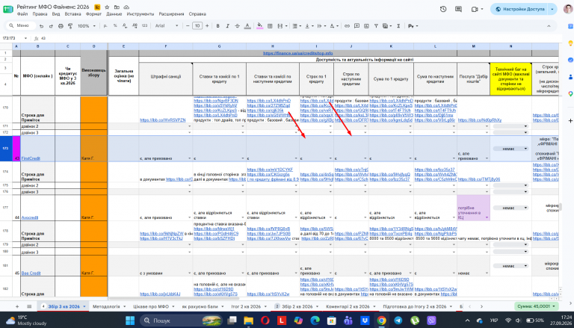Edit the font size field
The image size is (574, 328).
pos(197,26)
